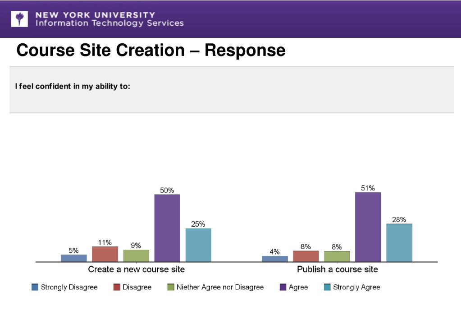
Task: Click the green Neither Agree nor Disagree swatch
Action: pos(170,287)
